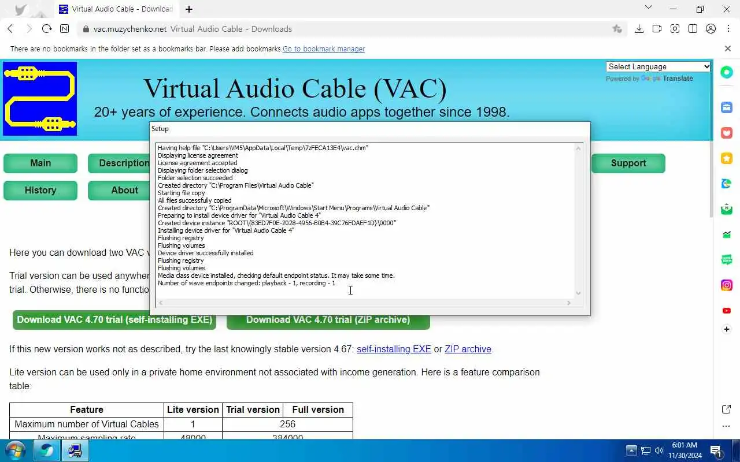Image resolution: width=740 pixels, height=462 pixels.
Task: Open the split view toolbar icon
Action: [x=693, y=29]
